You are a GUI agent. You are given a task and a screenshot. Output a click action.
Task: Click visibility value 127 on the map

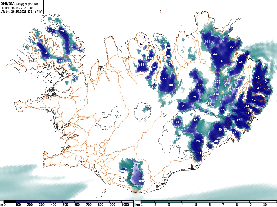pos(170,63)
